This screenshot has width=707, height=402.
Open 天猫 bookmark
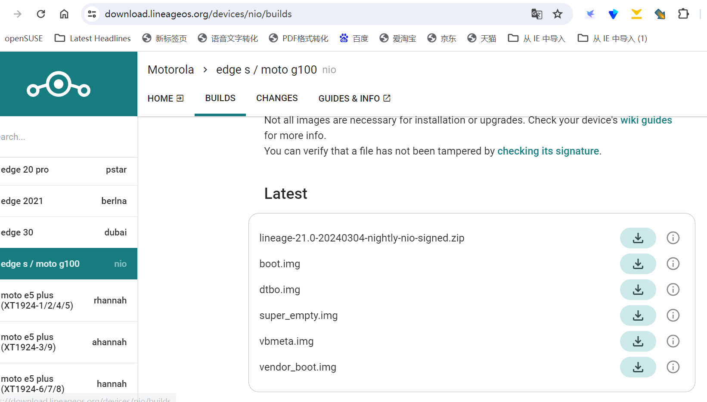point(482,38)
